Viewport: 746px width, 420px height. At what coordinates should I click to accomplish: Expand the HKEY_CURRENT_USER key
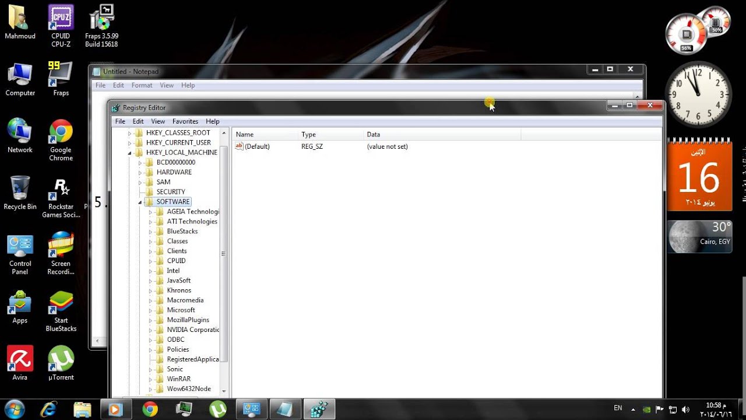pos(130,143)
